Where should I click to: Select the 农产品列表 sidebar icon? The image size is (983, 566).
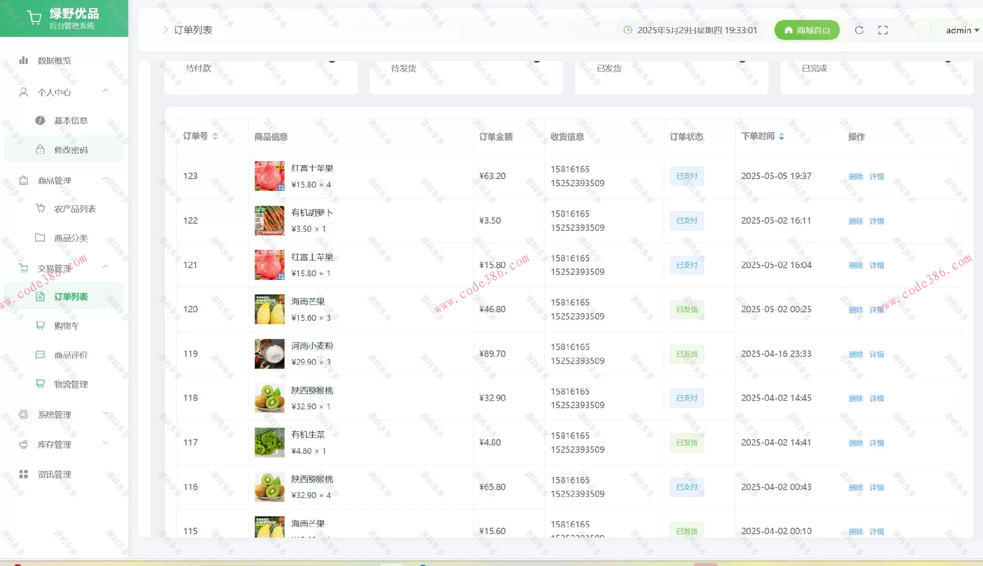40,209
